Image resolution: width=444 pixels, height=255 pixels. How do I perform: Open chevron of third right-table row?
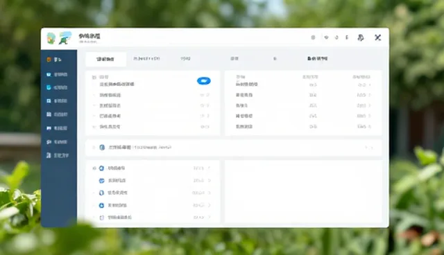tap(370, 105)
